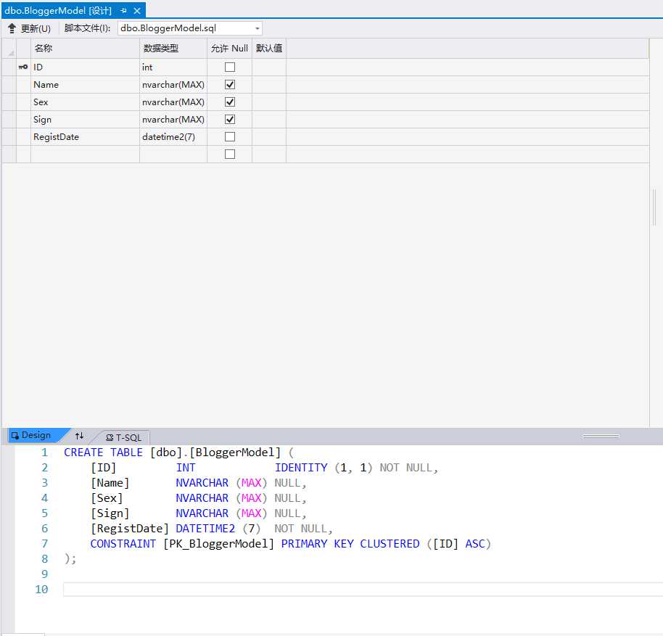The width and height of the screenshot is (663, 636).
Task: Close the dbo.BloggerModel design tab
Action: click(x=137, y=11)
